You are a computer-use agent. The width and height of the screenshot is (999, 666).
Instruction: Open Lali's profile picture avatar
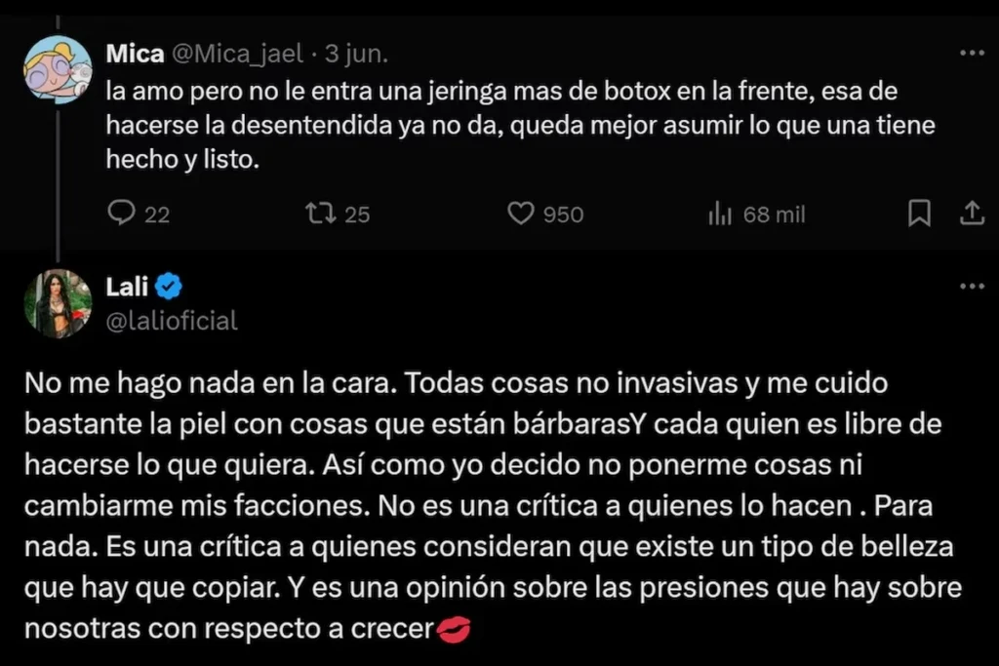(59, 302)
